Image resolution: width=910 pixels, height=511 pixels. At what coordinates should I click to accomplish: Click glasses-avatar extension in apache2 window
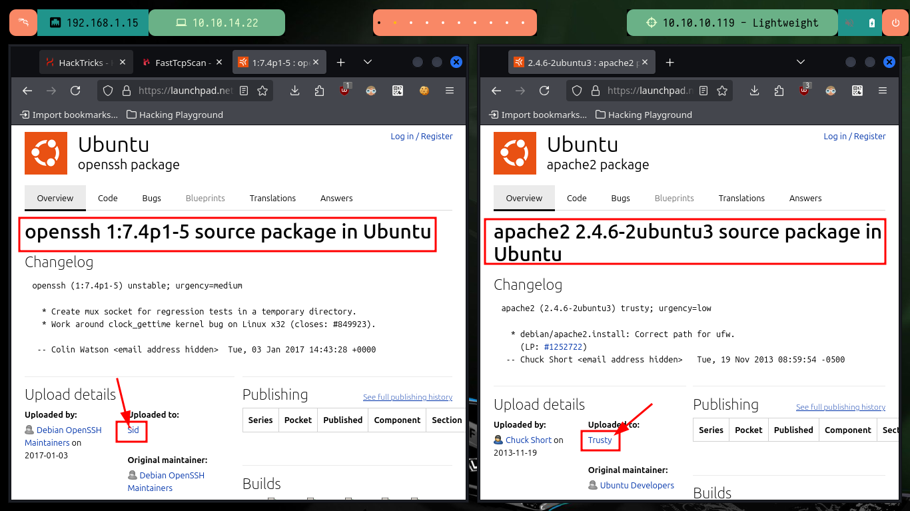click(831, 91)
